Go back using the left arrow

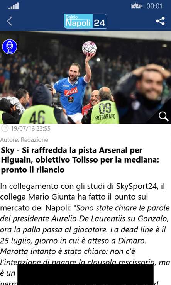point(10,21)
